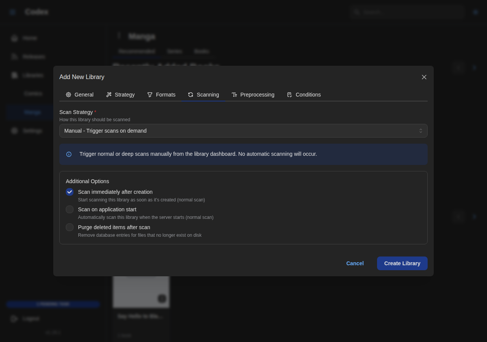
Task: Click 'Remove database entries' description text
Action: pos(140,235)
